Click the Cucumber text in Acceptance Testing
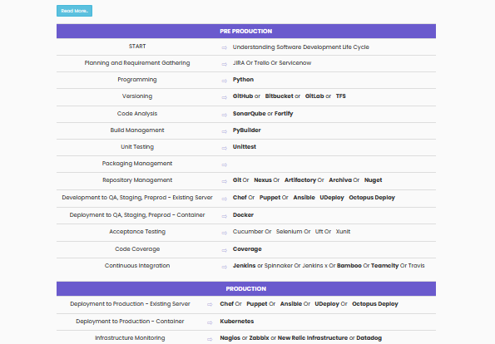The height and width of the screenshot is (344, 495). (x=248, y=232)
